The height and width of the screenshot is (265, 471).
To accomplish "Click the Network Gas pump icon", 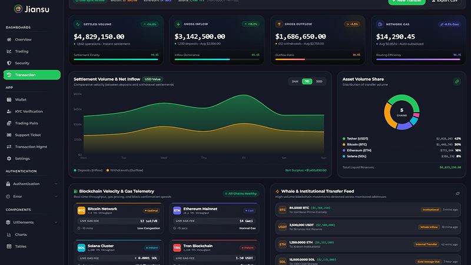I will click(380, 24).
